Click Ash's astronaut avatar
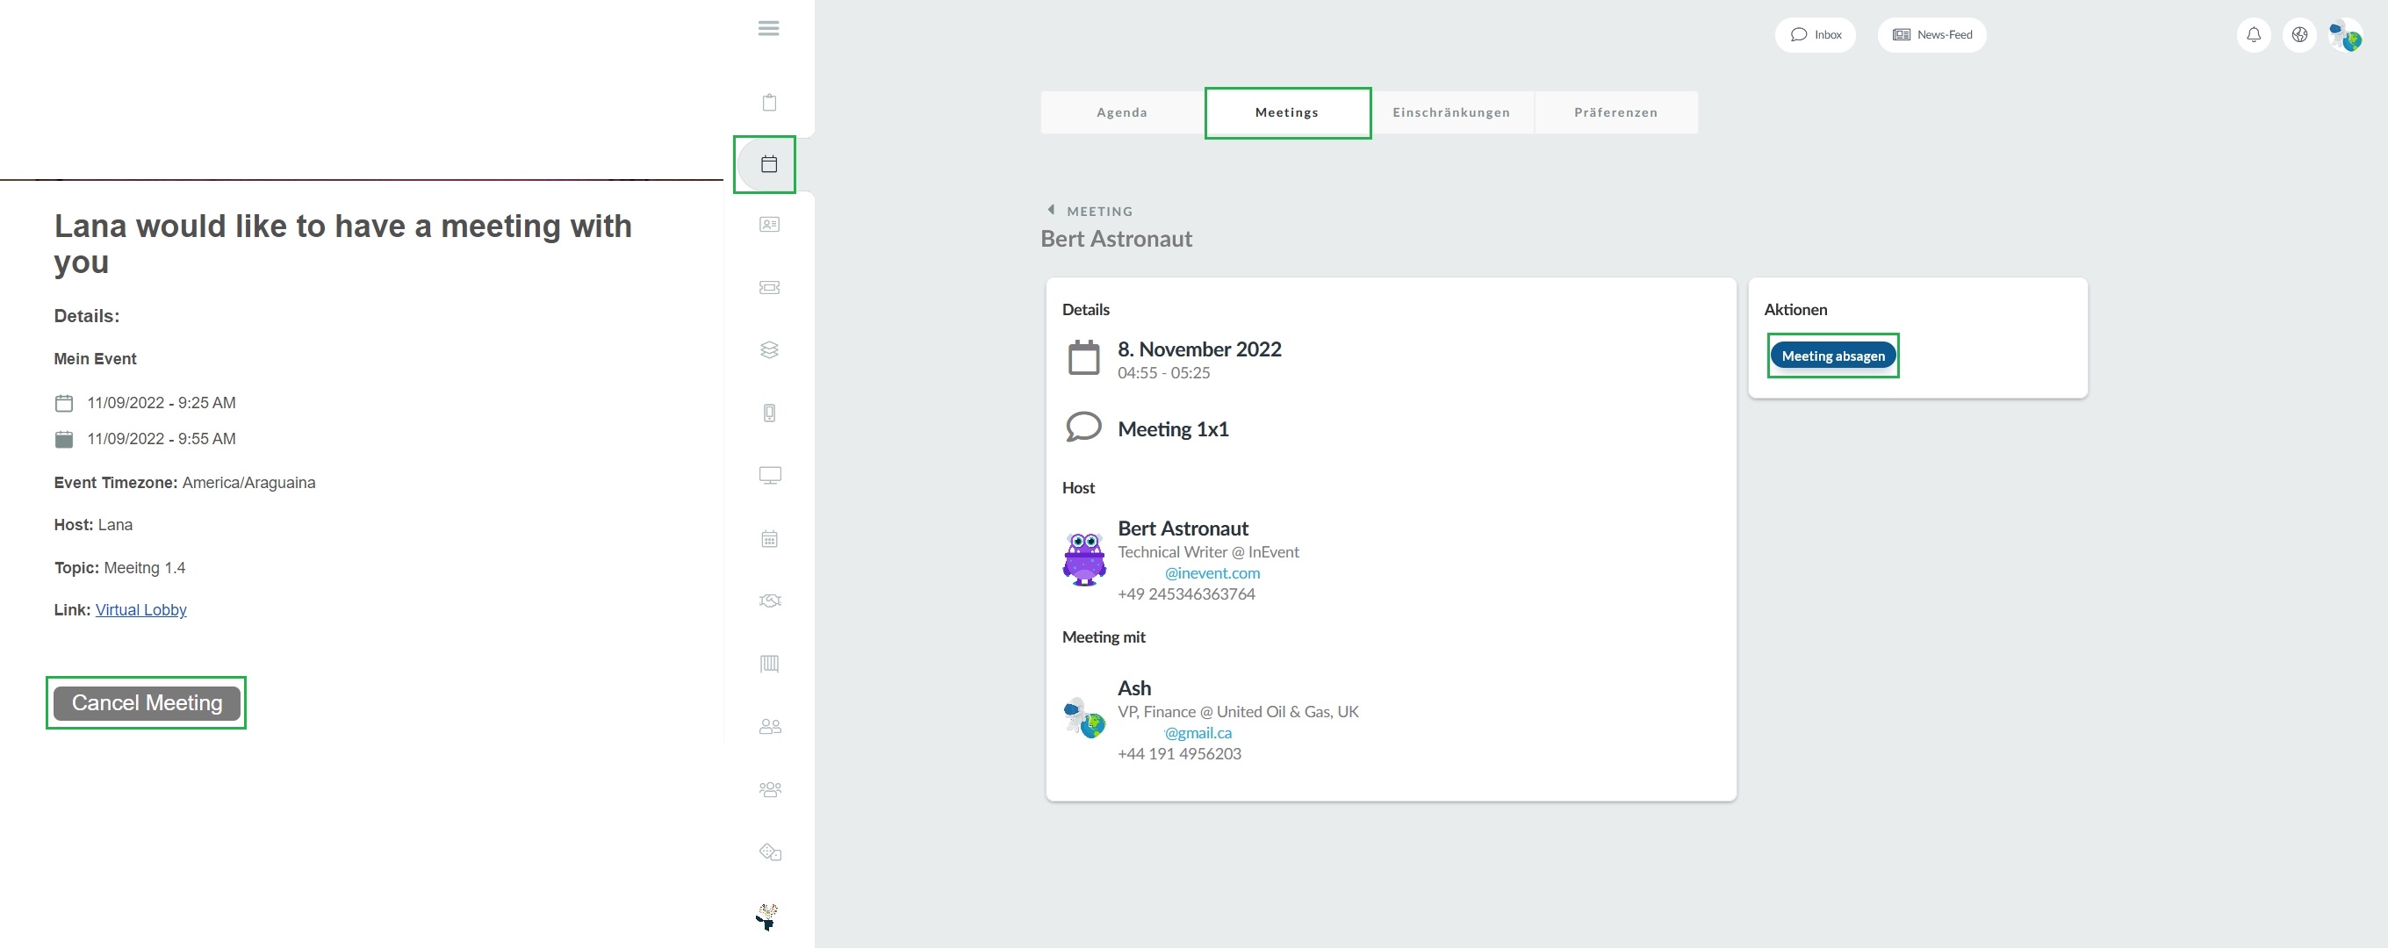 [x=1084, y=718]
